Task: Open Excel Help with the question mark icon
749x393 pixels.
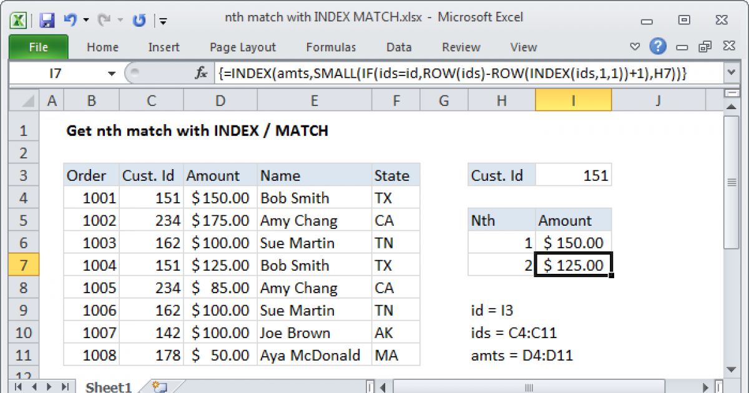Action: click(x=657, y=46)
